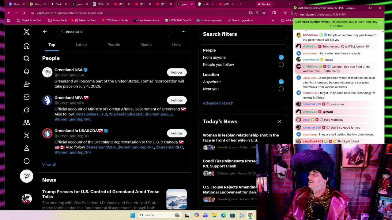392x220 pixels.
Task: Open Messages envelope icon
Action: point(27,97)
